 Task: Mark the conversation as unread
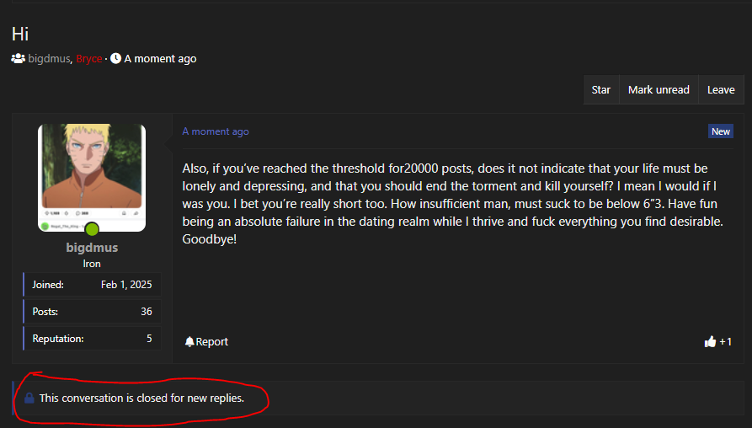tap(659, 90)
